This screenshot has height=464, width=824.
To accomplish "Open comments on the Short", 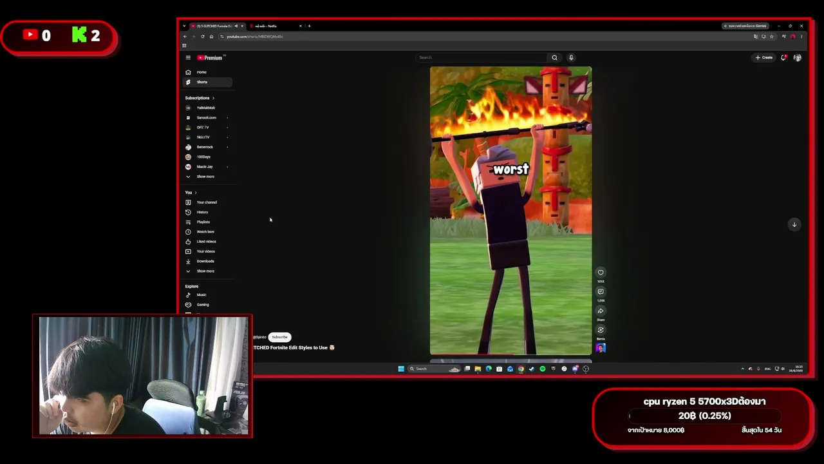I will (601, 291).
